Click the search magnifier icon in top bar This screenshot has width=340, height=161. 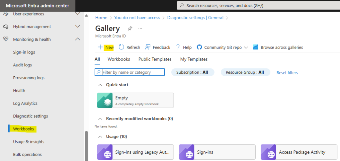[182, 5]
